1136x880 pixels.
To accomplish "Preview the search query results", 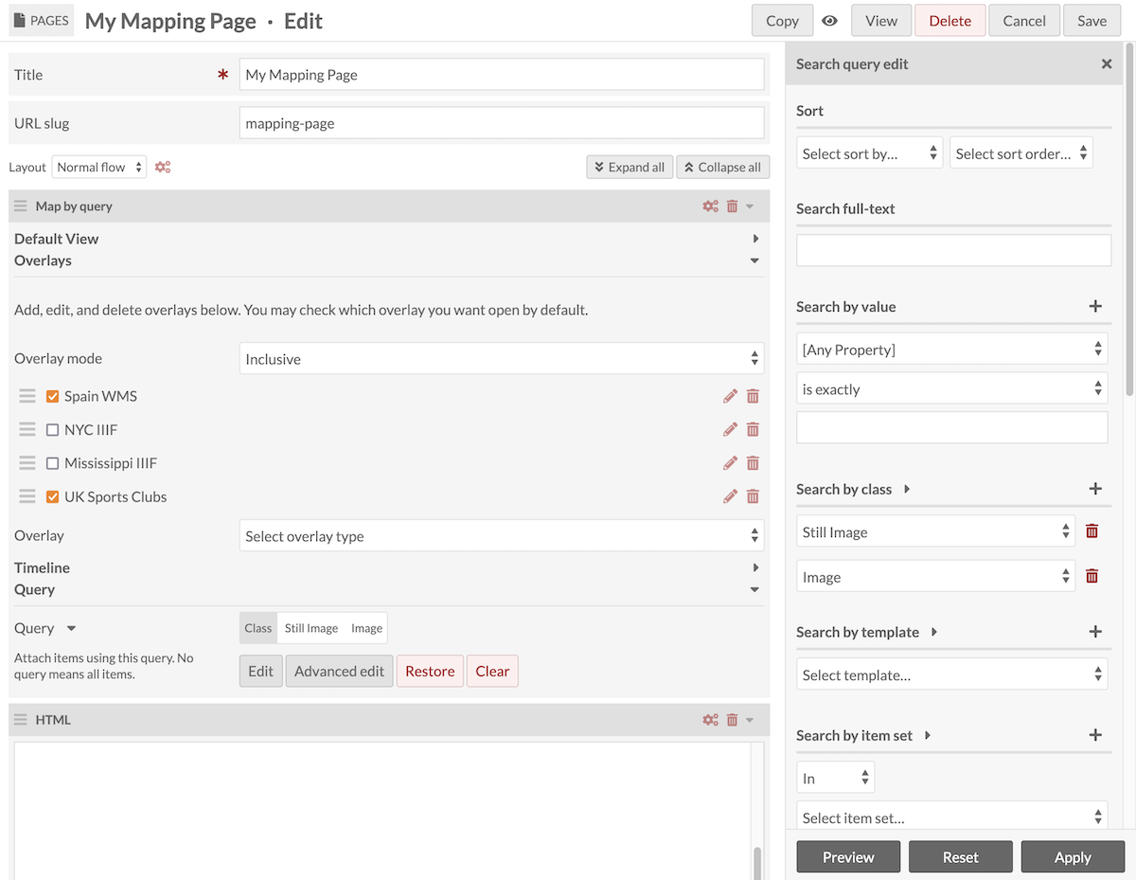I will (x=848, y=856).
